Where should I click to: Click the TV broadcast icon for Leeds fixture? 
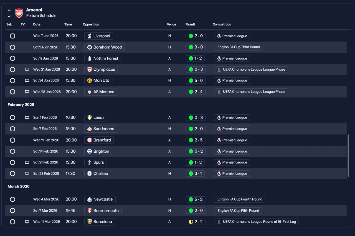click(x=27, y=118)
